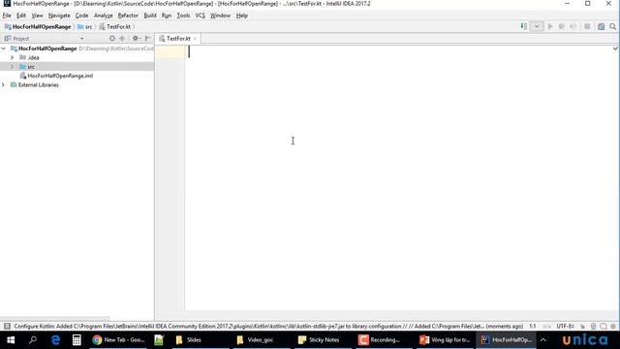Click the Collapse All icon in Project panel
The width and height of the screenshot is (620, 349).
pos(122,39)
